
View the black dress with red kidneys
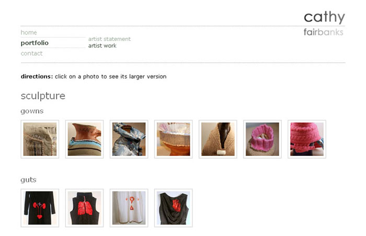coord(40,208)
